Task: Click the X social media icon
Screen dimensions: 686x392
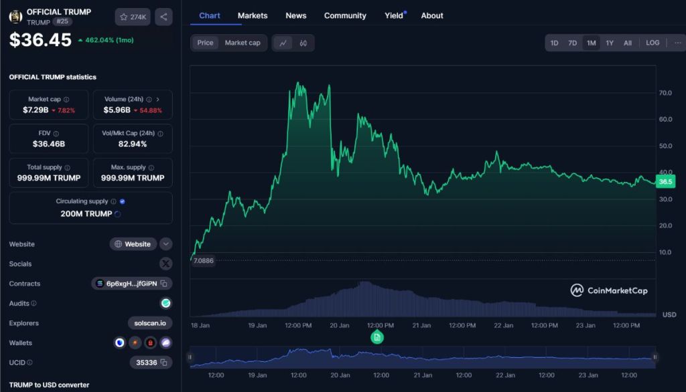Action: [x=165, y=263]
